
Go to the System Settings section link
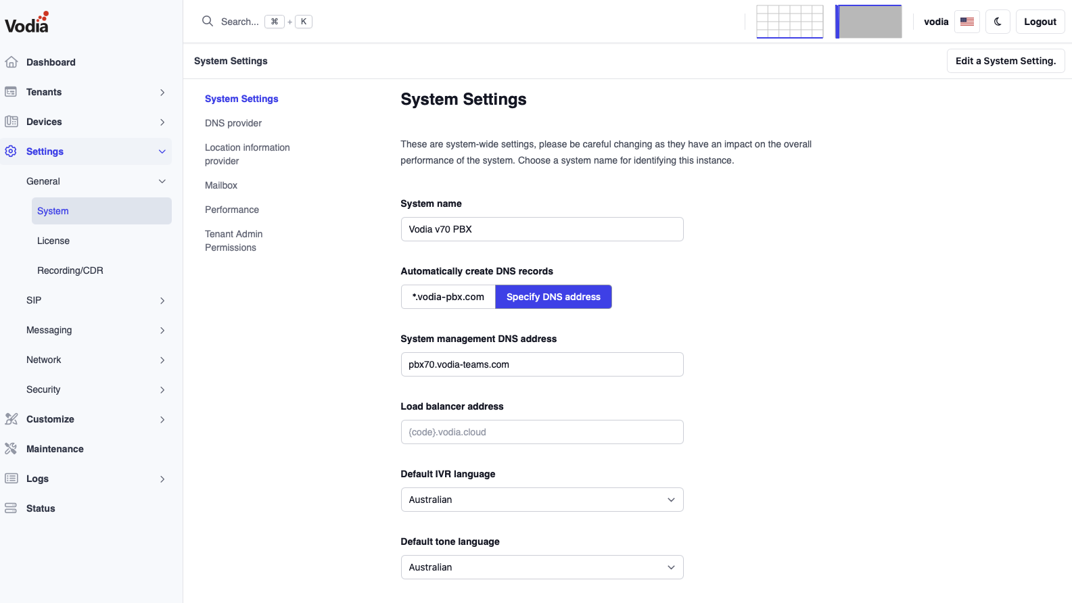click(241, 99)
